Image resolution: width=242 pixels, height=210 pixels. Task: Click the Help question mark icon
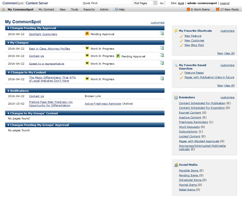[x=116, y=9]
